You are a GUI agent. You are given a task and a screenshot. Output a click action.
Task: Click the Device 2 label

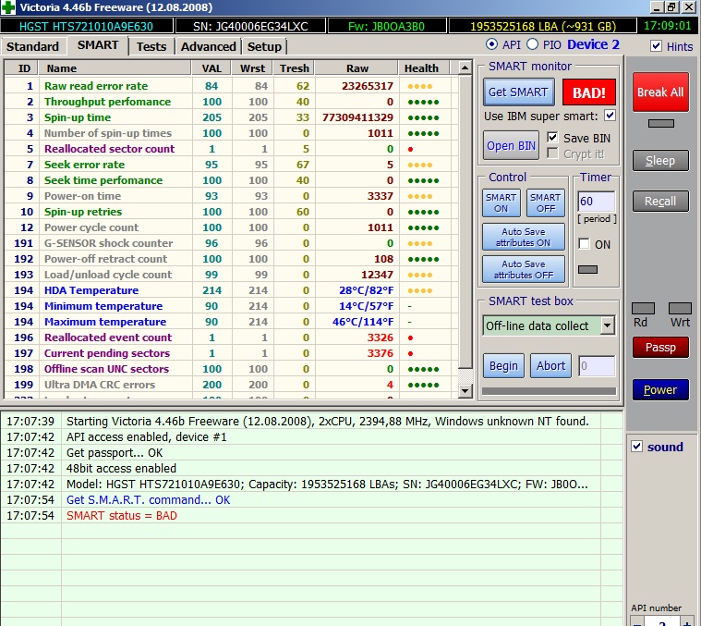[x=593, y=44]
